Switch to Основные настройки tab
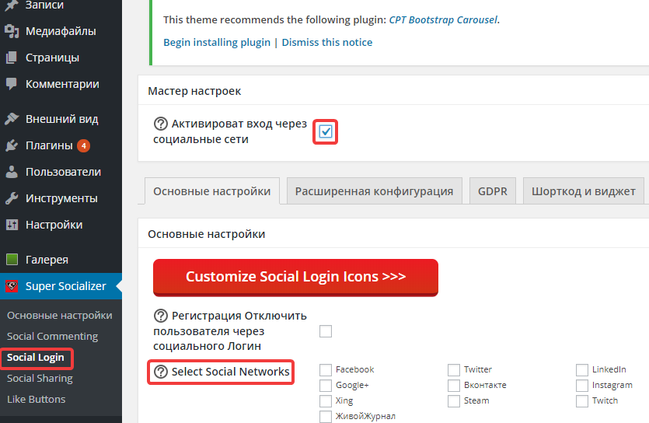This screenshot has width=649, height=423. point(212,191)
